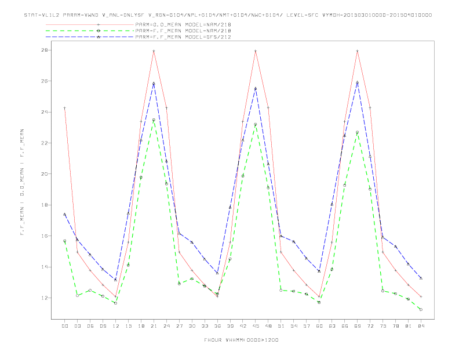Click y-axis tick label 28
This screenshot has width=459, height=355.
45,50
